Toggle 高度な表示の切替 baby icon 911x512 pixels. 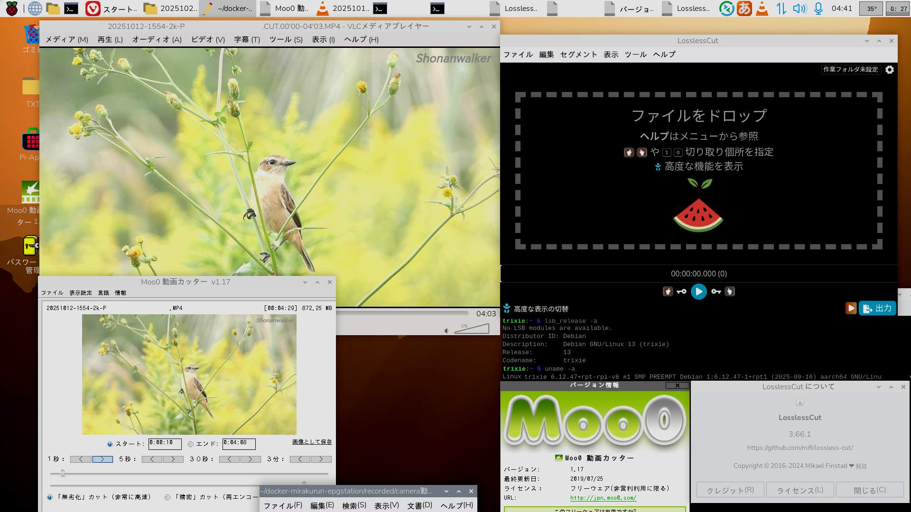pyautogui.click(x=507, y=309)
